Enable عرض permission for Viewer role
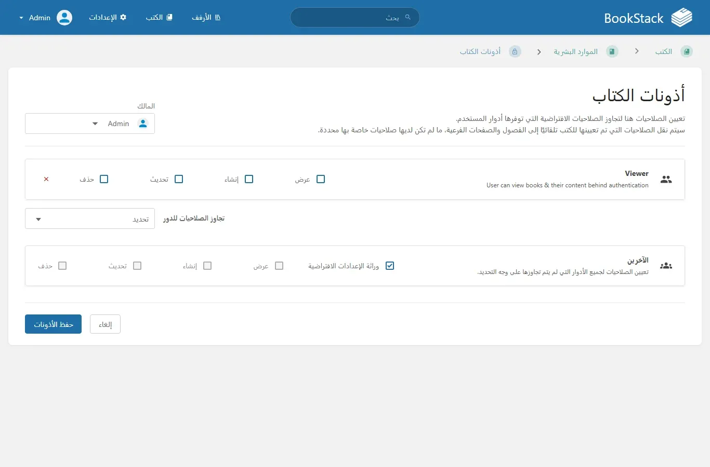This screenshot has height=467, width=710. click(321, 179)
